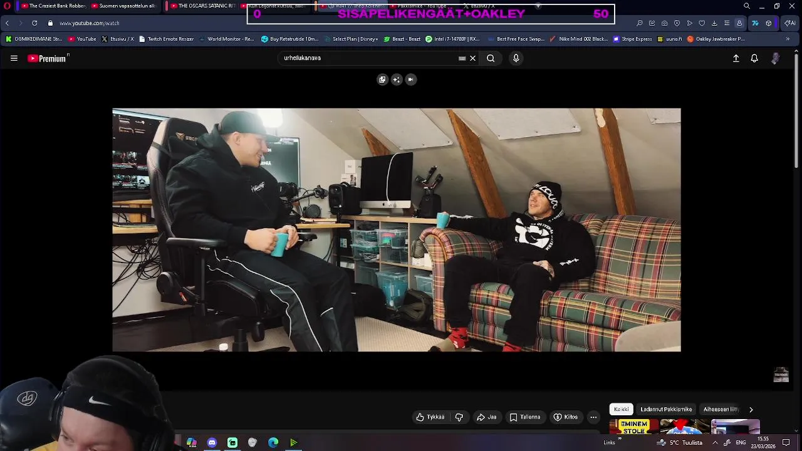Take a snapshot with camera toolbar icon
The width and height of the screenshot is (802, 451).
pyautogui.click(x=664, y=23)
